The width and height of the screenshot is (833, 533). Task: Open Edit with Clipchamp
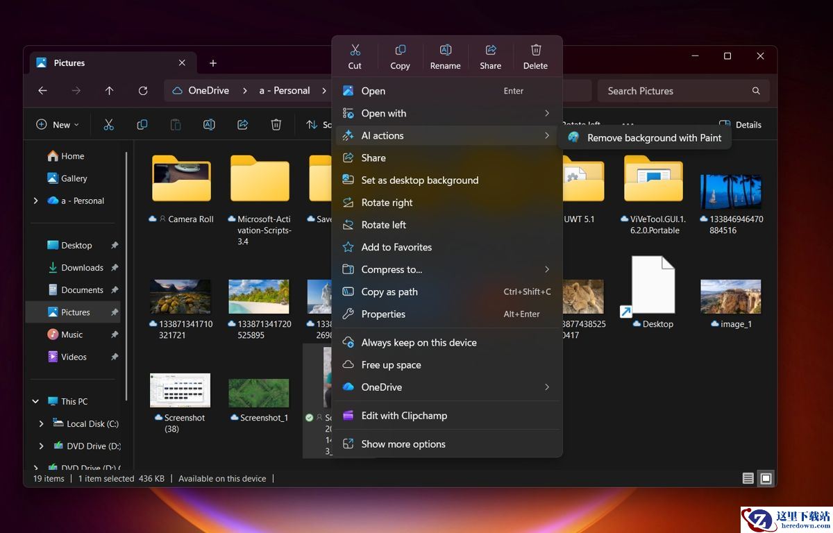tap(403, 416)
